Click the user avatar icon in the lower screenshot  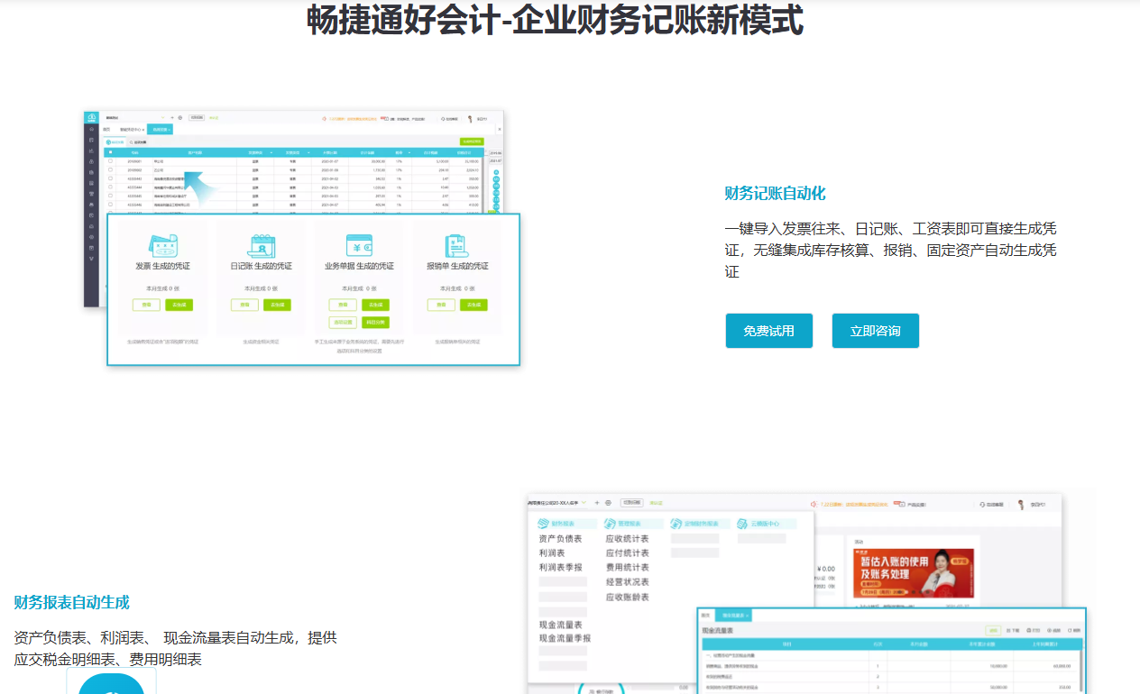coord(1022,505)
